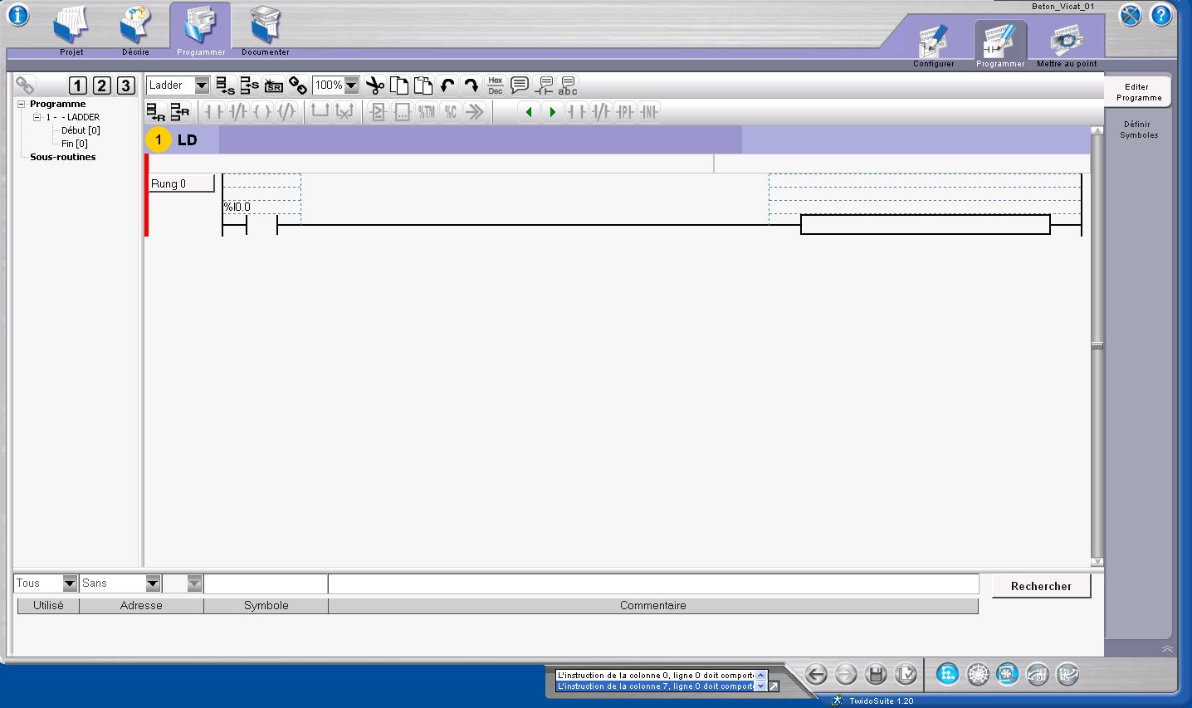Image resolution: width=1192 pixels, height=708 pixels.
Task: Select Sous-routines in the program tree
Action: 63,157
